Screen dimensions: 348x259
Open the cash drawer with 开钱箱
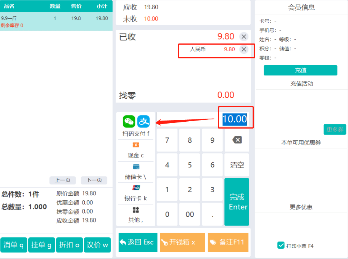[182, 242]
